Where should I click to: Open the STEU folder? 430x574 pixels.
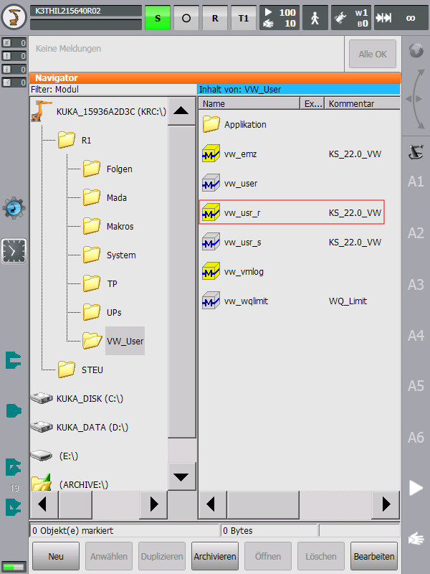coord(80,370)
